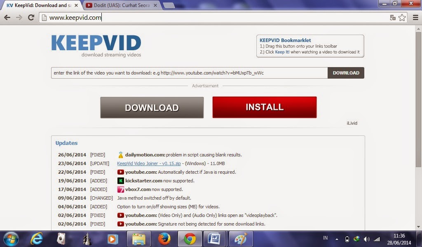The image size is (422, 247).
Task: Open Windows Explorer folder icon in taskbar
Action: pyautogui.click(x=138, y=239)
